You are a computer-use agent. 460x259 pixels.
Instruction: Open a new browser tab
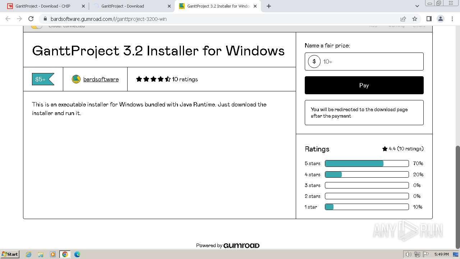269,6
